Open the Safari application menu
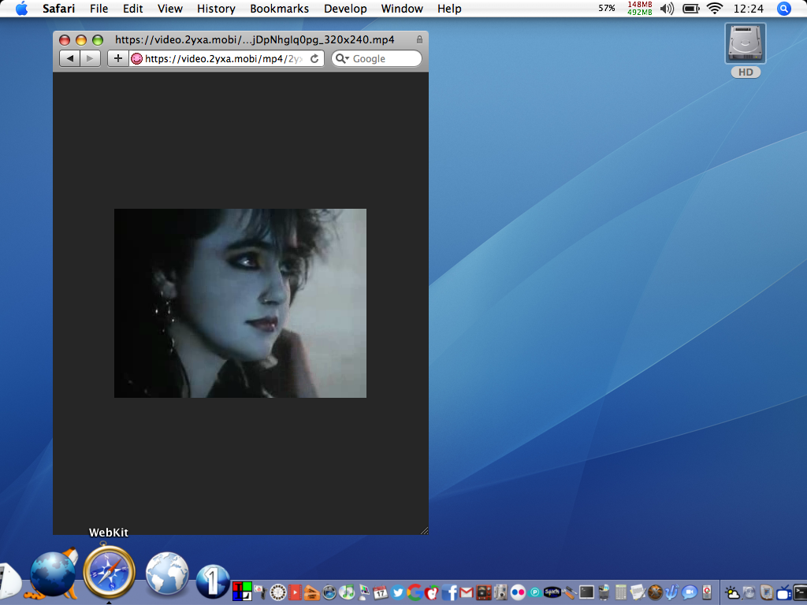 tap(58, 9)
